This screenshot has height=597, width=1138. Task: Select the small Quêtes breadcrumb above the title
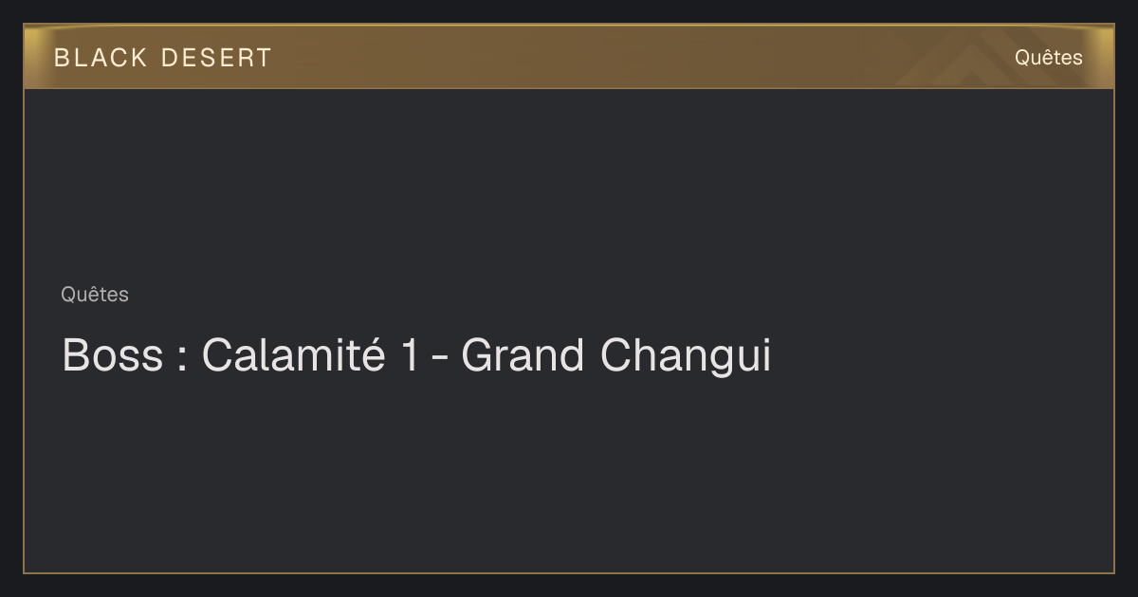pyautogui.click(x=95, y=295)
